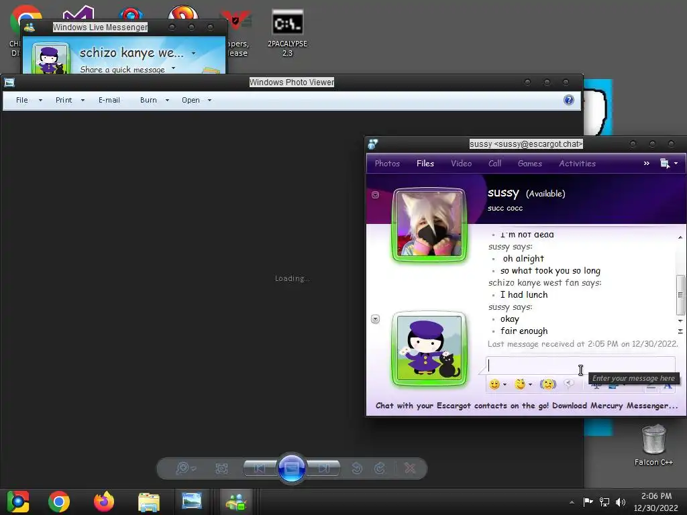Click the Mercury Messenger download banner
687x515 pixels.
tap(527, 406)
